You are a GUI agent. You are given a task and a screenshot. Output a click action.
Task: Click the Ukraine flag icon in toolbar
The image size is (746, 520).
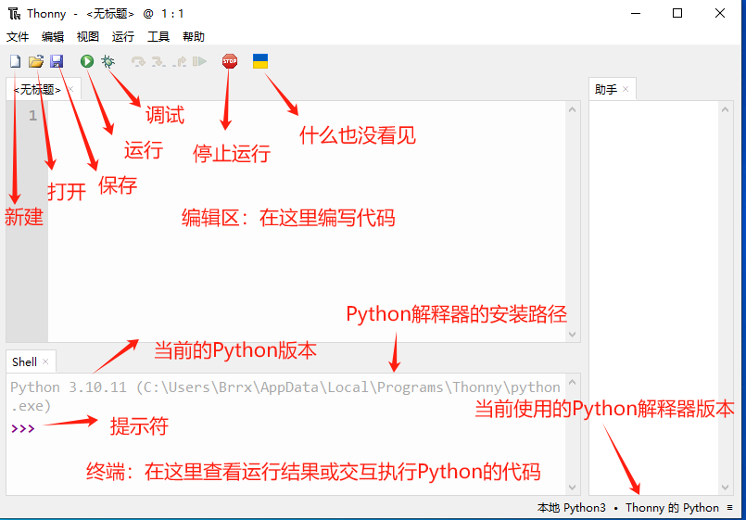click(x=260, y=61)
